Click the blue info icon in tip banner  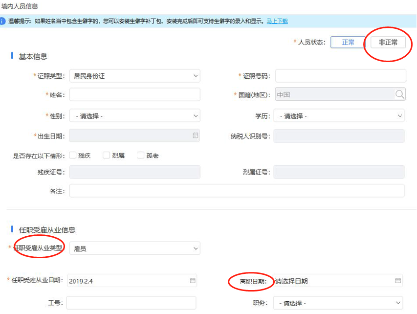(x=4, y=22)
